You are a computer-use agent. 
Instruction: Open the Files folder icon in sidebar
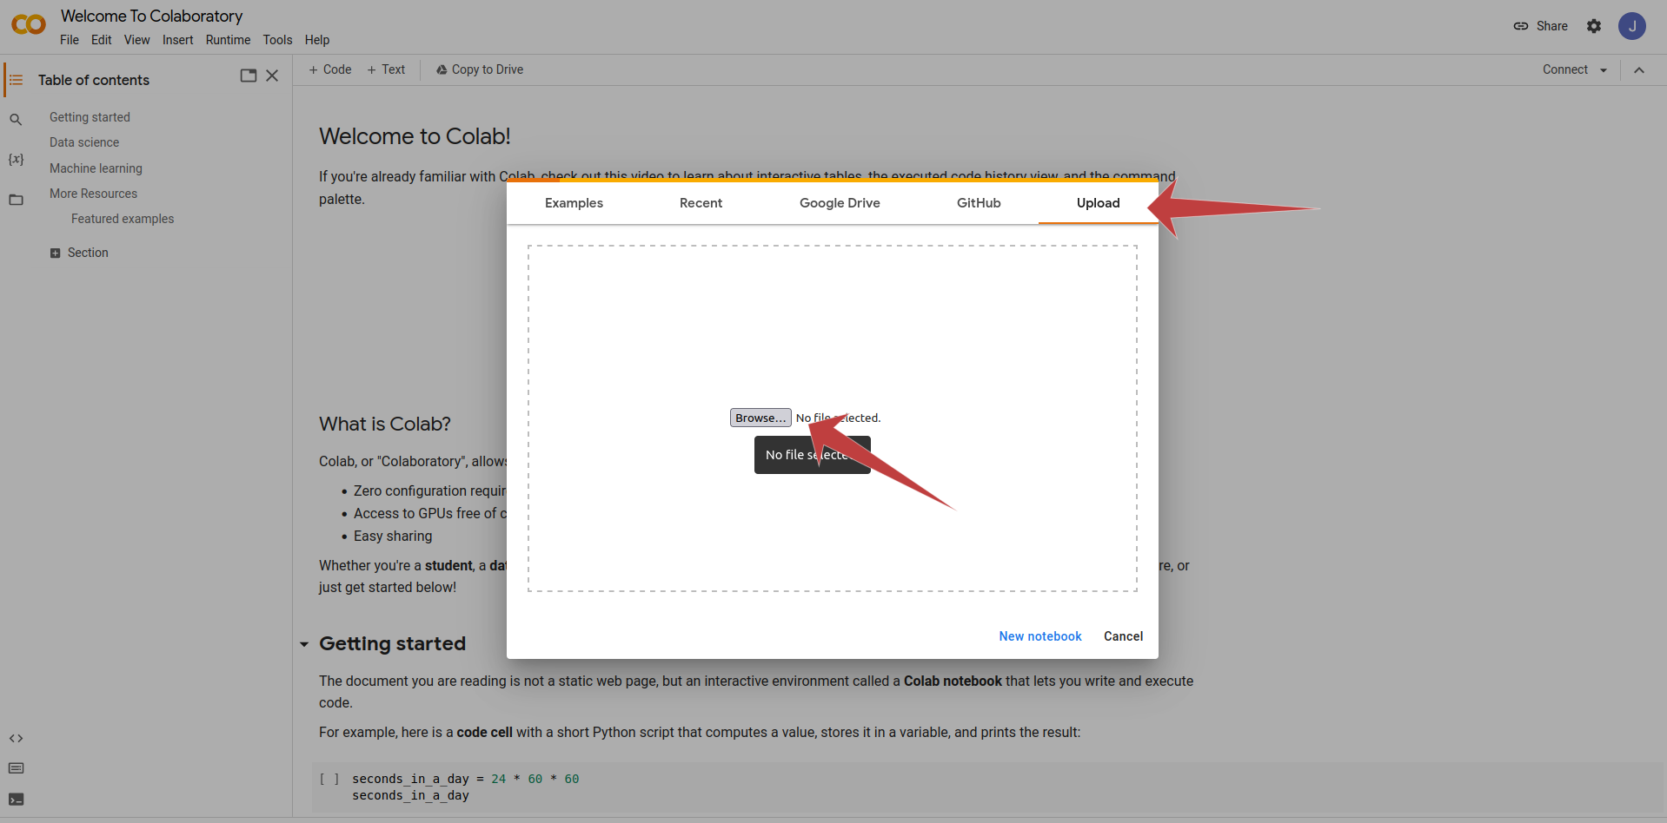16,200
